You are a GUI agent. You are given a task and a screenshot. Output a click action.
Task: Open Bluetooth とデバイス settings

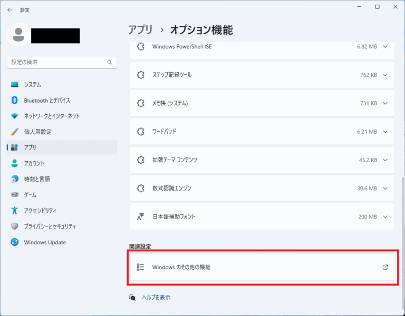tap(46, 100)
